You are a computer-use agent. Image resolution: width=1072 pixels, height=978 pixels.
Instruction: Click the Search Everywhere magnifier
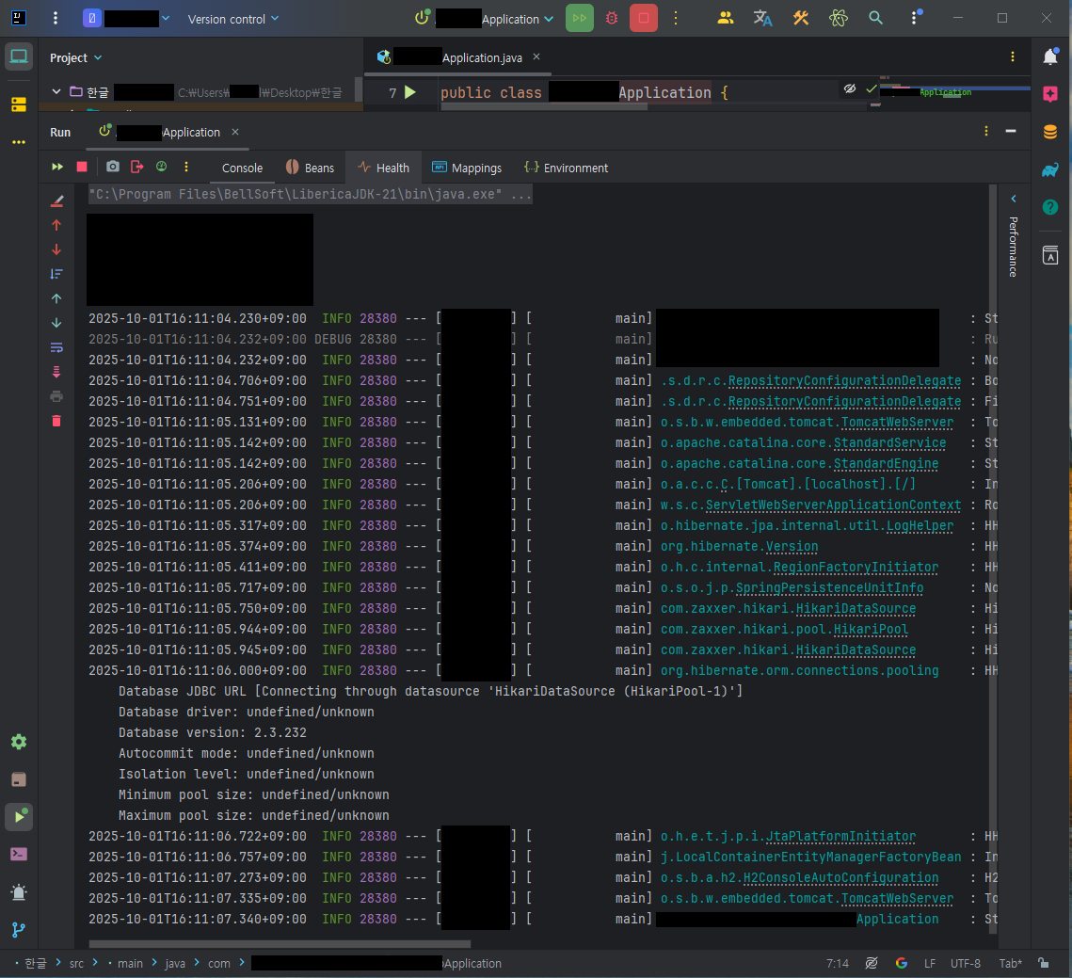click(x=875, y=19)
